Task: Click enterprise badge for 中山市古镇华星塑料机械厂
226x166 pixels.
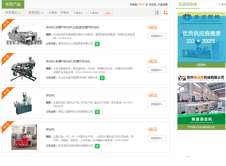Action: click(102, 78)
